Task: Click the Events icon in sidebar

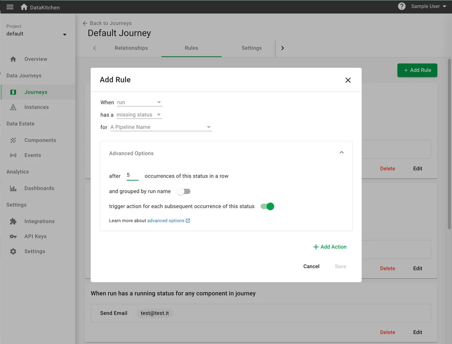Action: click(13, 155)
